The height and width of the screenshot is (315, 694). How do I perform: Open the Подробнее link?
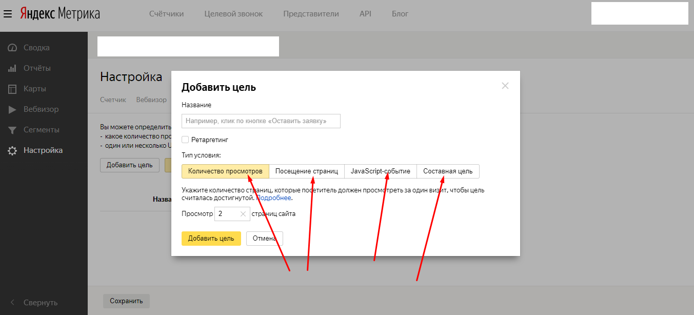(x=274, y=198)
